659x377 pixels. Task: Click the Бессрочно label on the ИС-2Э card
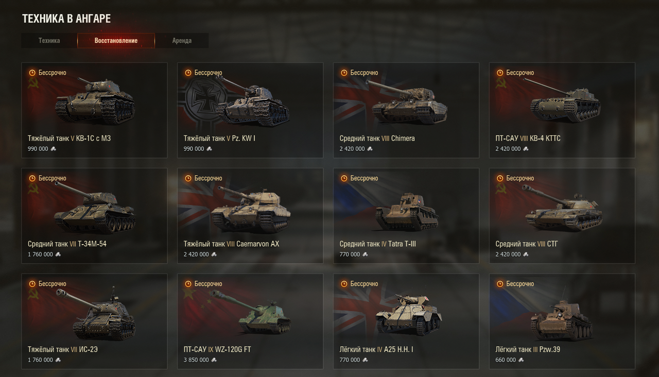click(x=53, y=284)
